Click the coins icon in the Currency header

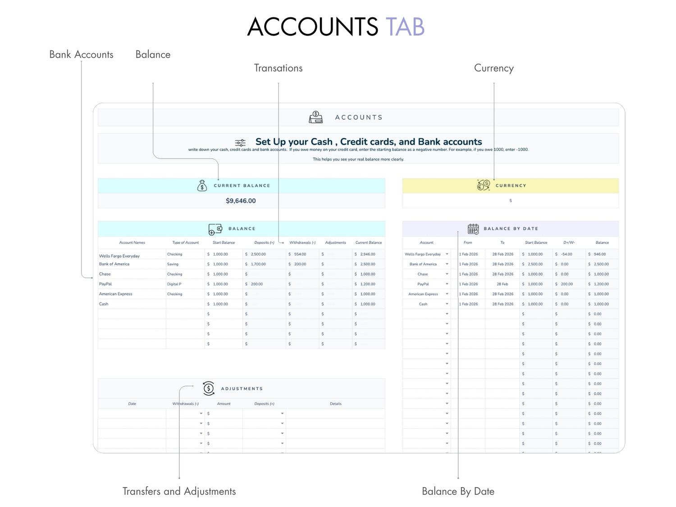point(483,185)
